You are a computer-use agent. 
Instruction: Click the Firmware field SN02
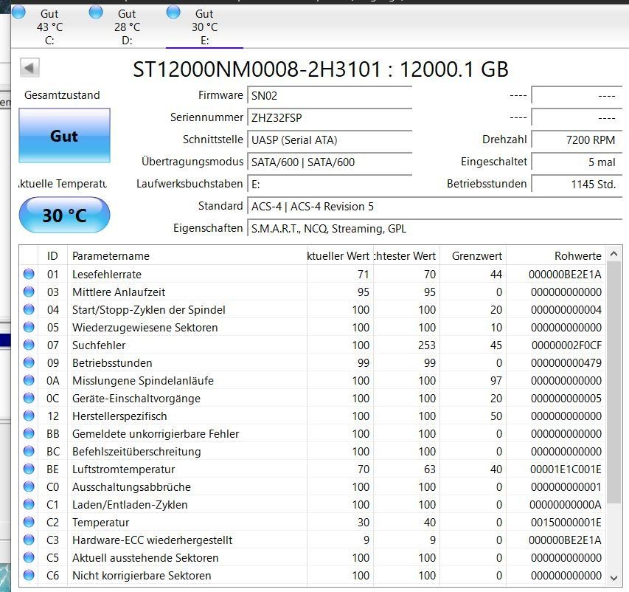pyautogui.click(x=330, y=95)
